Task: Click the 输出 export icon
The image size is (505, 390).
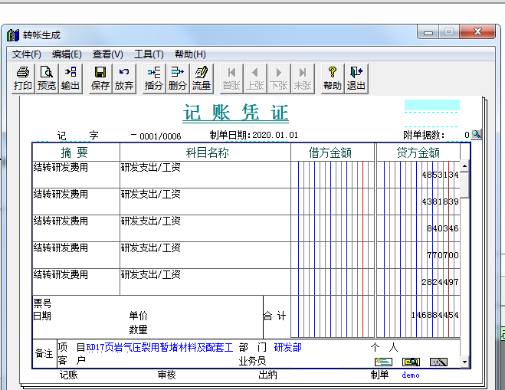Action: coord(71,79)
